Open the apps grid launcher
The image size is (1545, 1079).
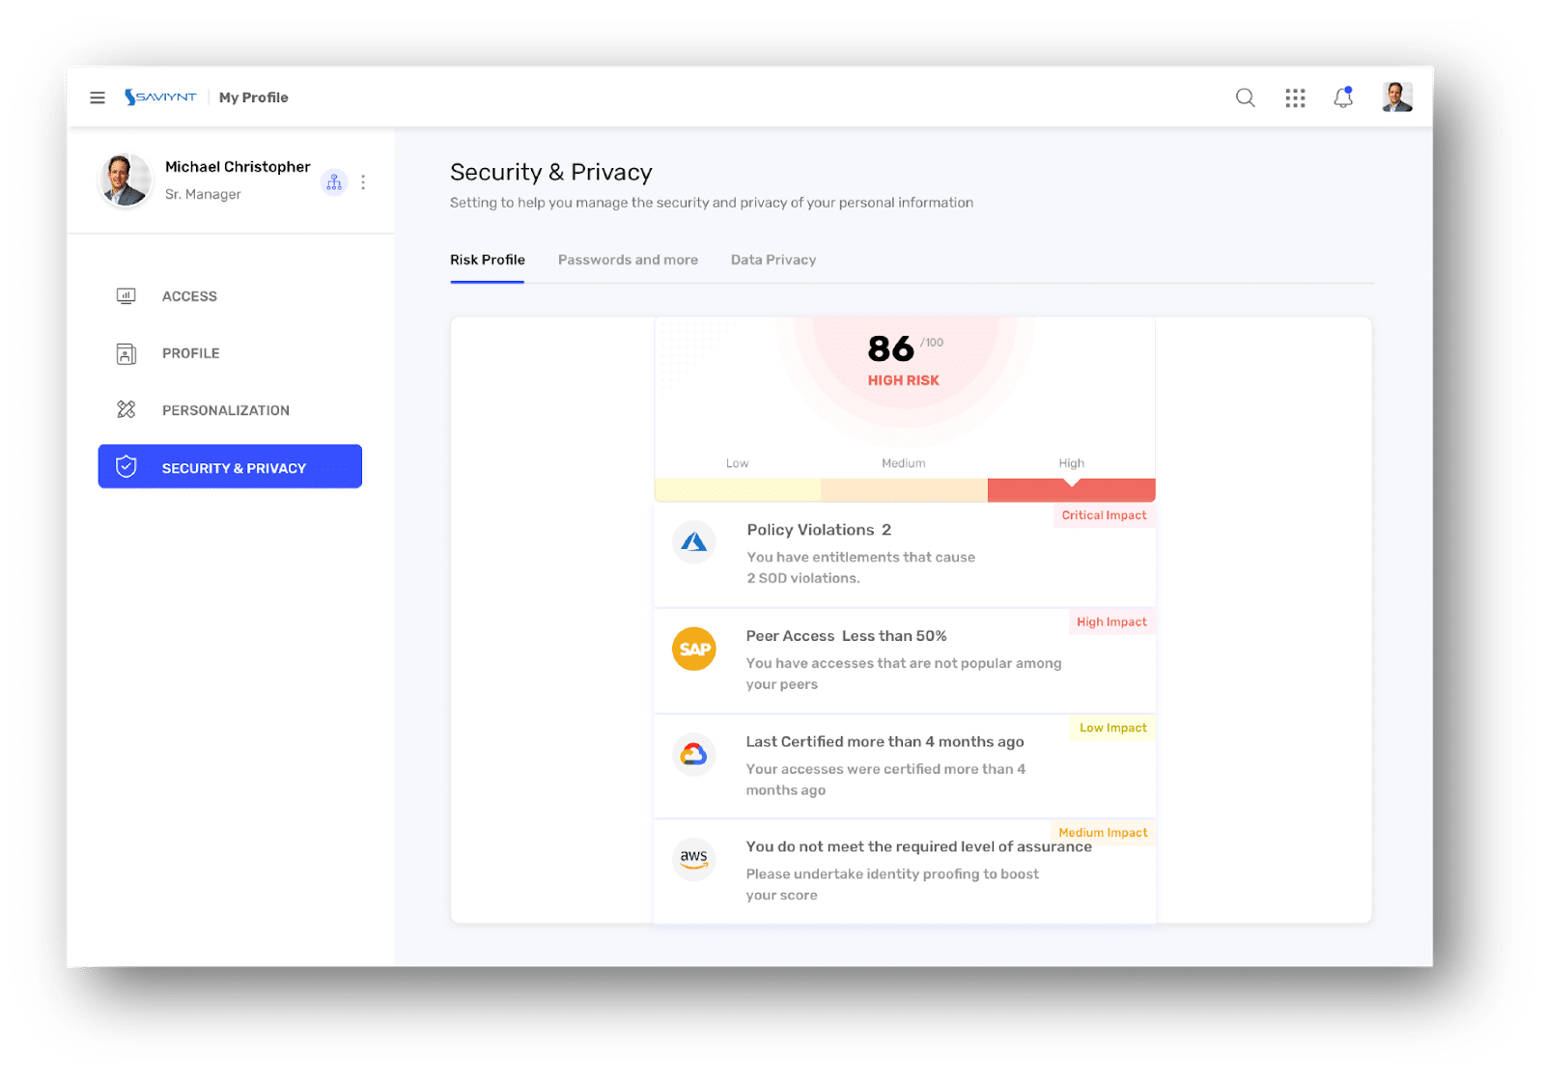pos(1295,97)
